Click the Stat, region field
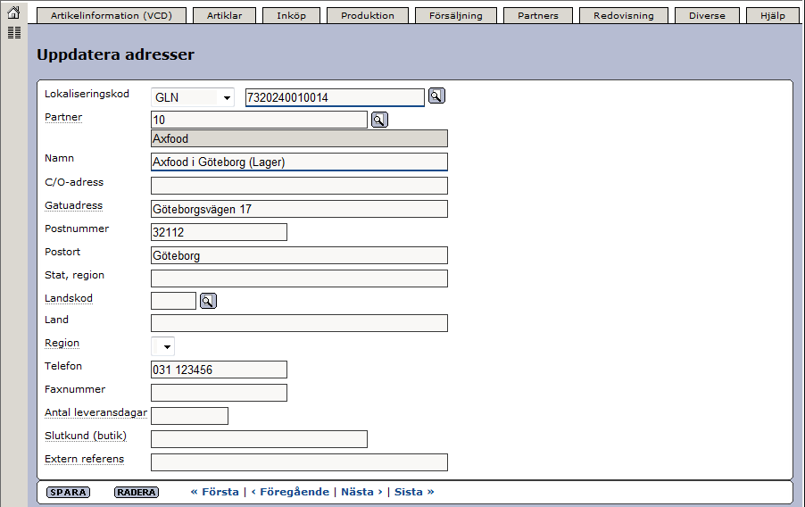 [299, 278]
